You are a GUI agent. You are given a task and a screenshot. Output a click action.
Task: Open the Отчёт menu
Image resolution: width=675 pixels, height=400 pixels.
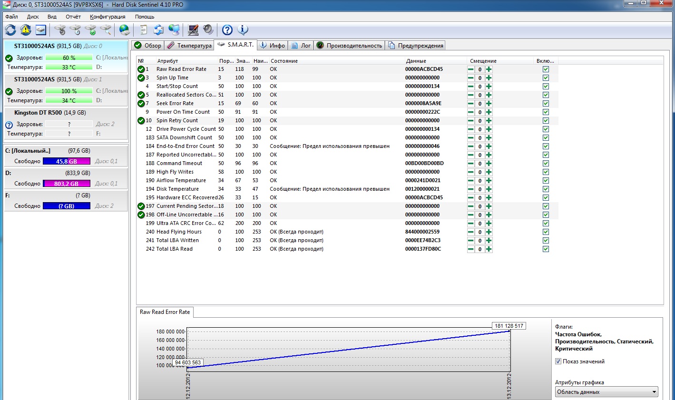[x=73, y=17]
